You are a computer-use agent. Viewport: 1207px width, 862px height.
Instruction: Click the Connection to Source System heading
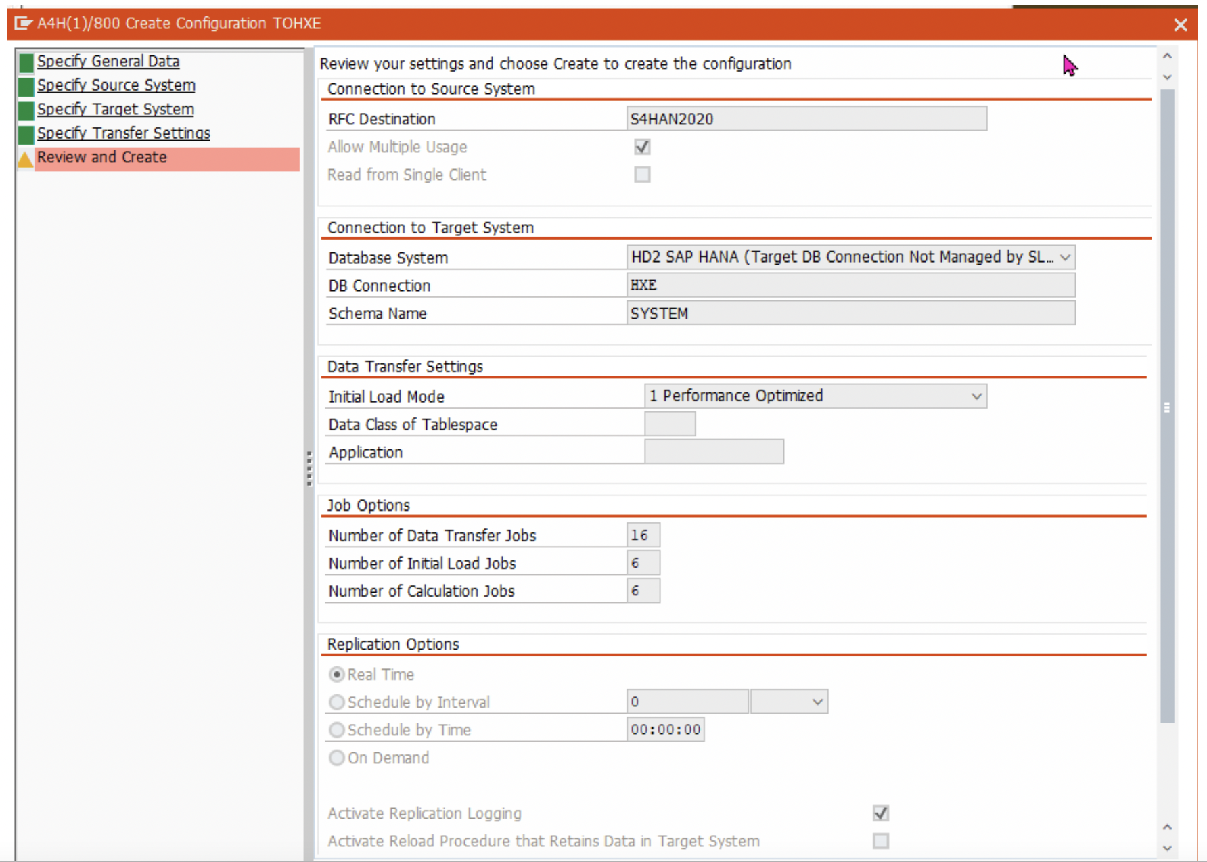pyautogui.click(x=431, y=89)
